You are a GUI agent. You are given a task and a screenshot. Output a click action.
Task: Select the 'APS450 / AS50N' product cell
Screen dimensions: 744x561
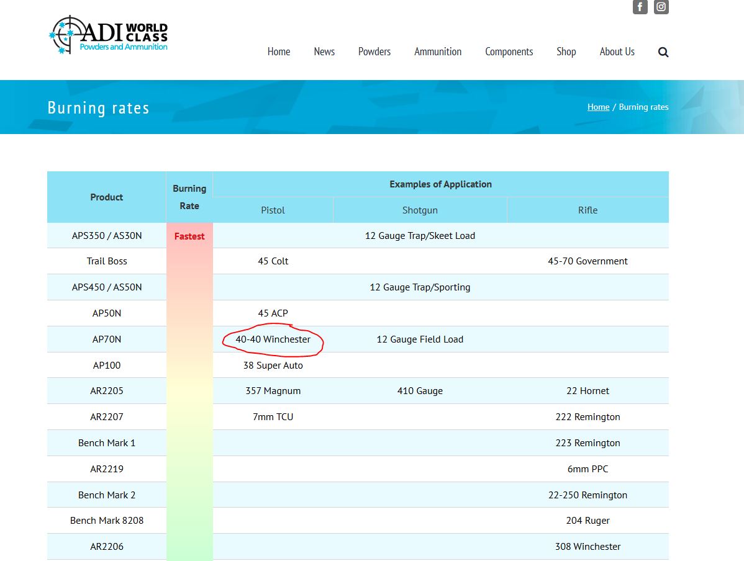pos(107,287)
